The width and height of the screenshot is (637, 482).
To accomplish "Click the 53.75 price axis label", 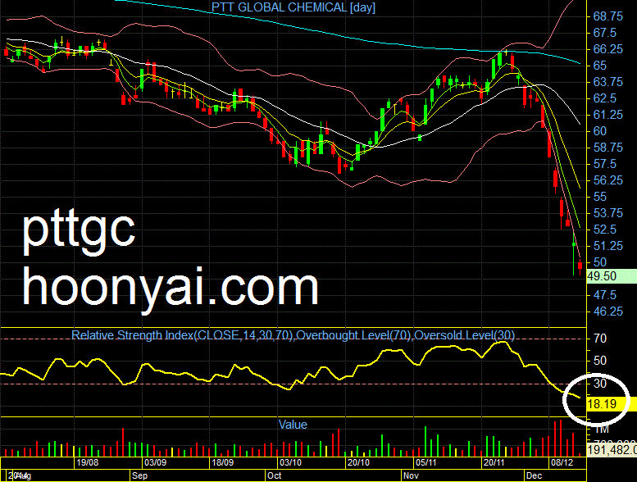I will coord(607,213).
